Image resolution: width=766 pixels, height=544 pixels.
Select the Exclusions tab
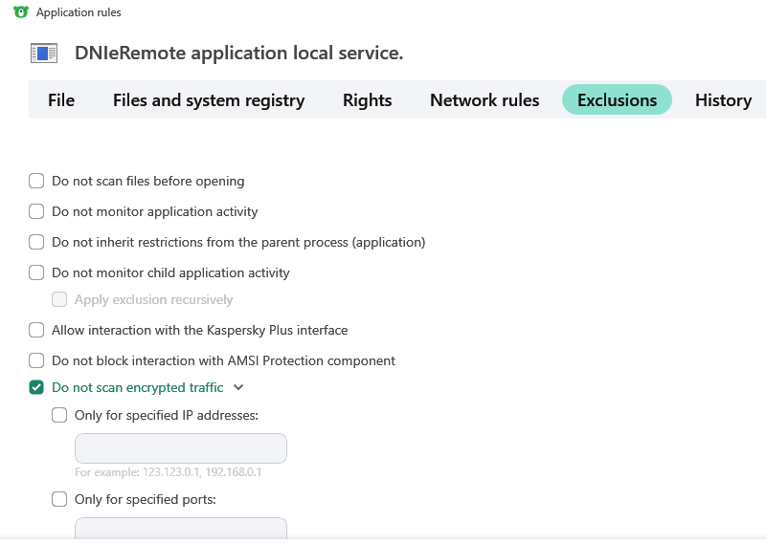pos(617,100)
